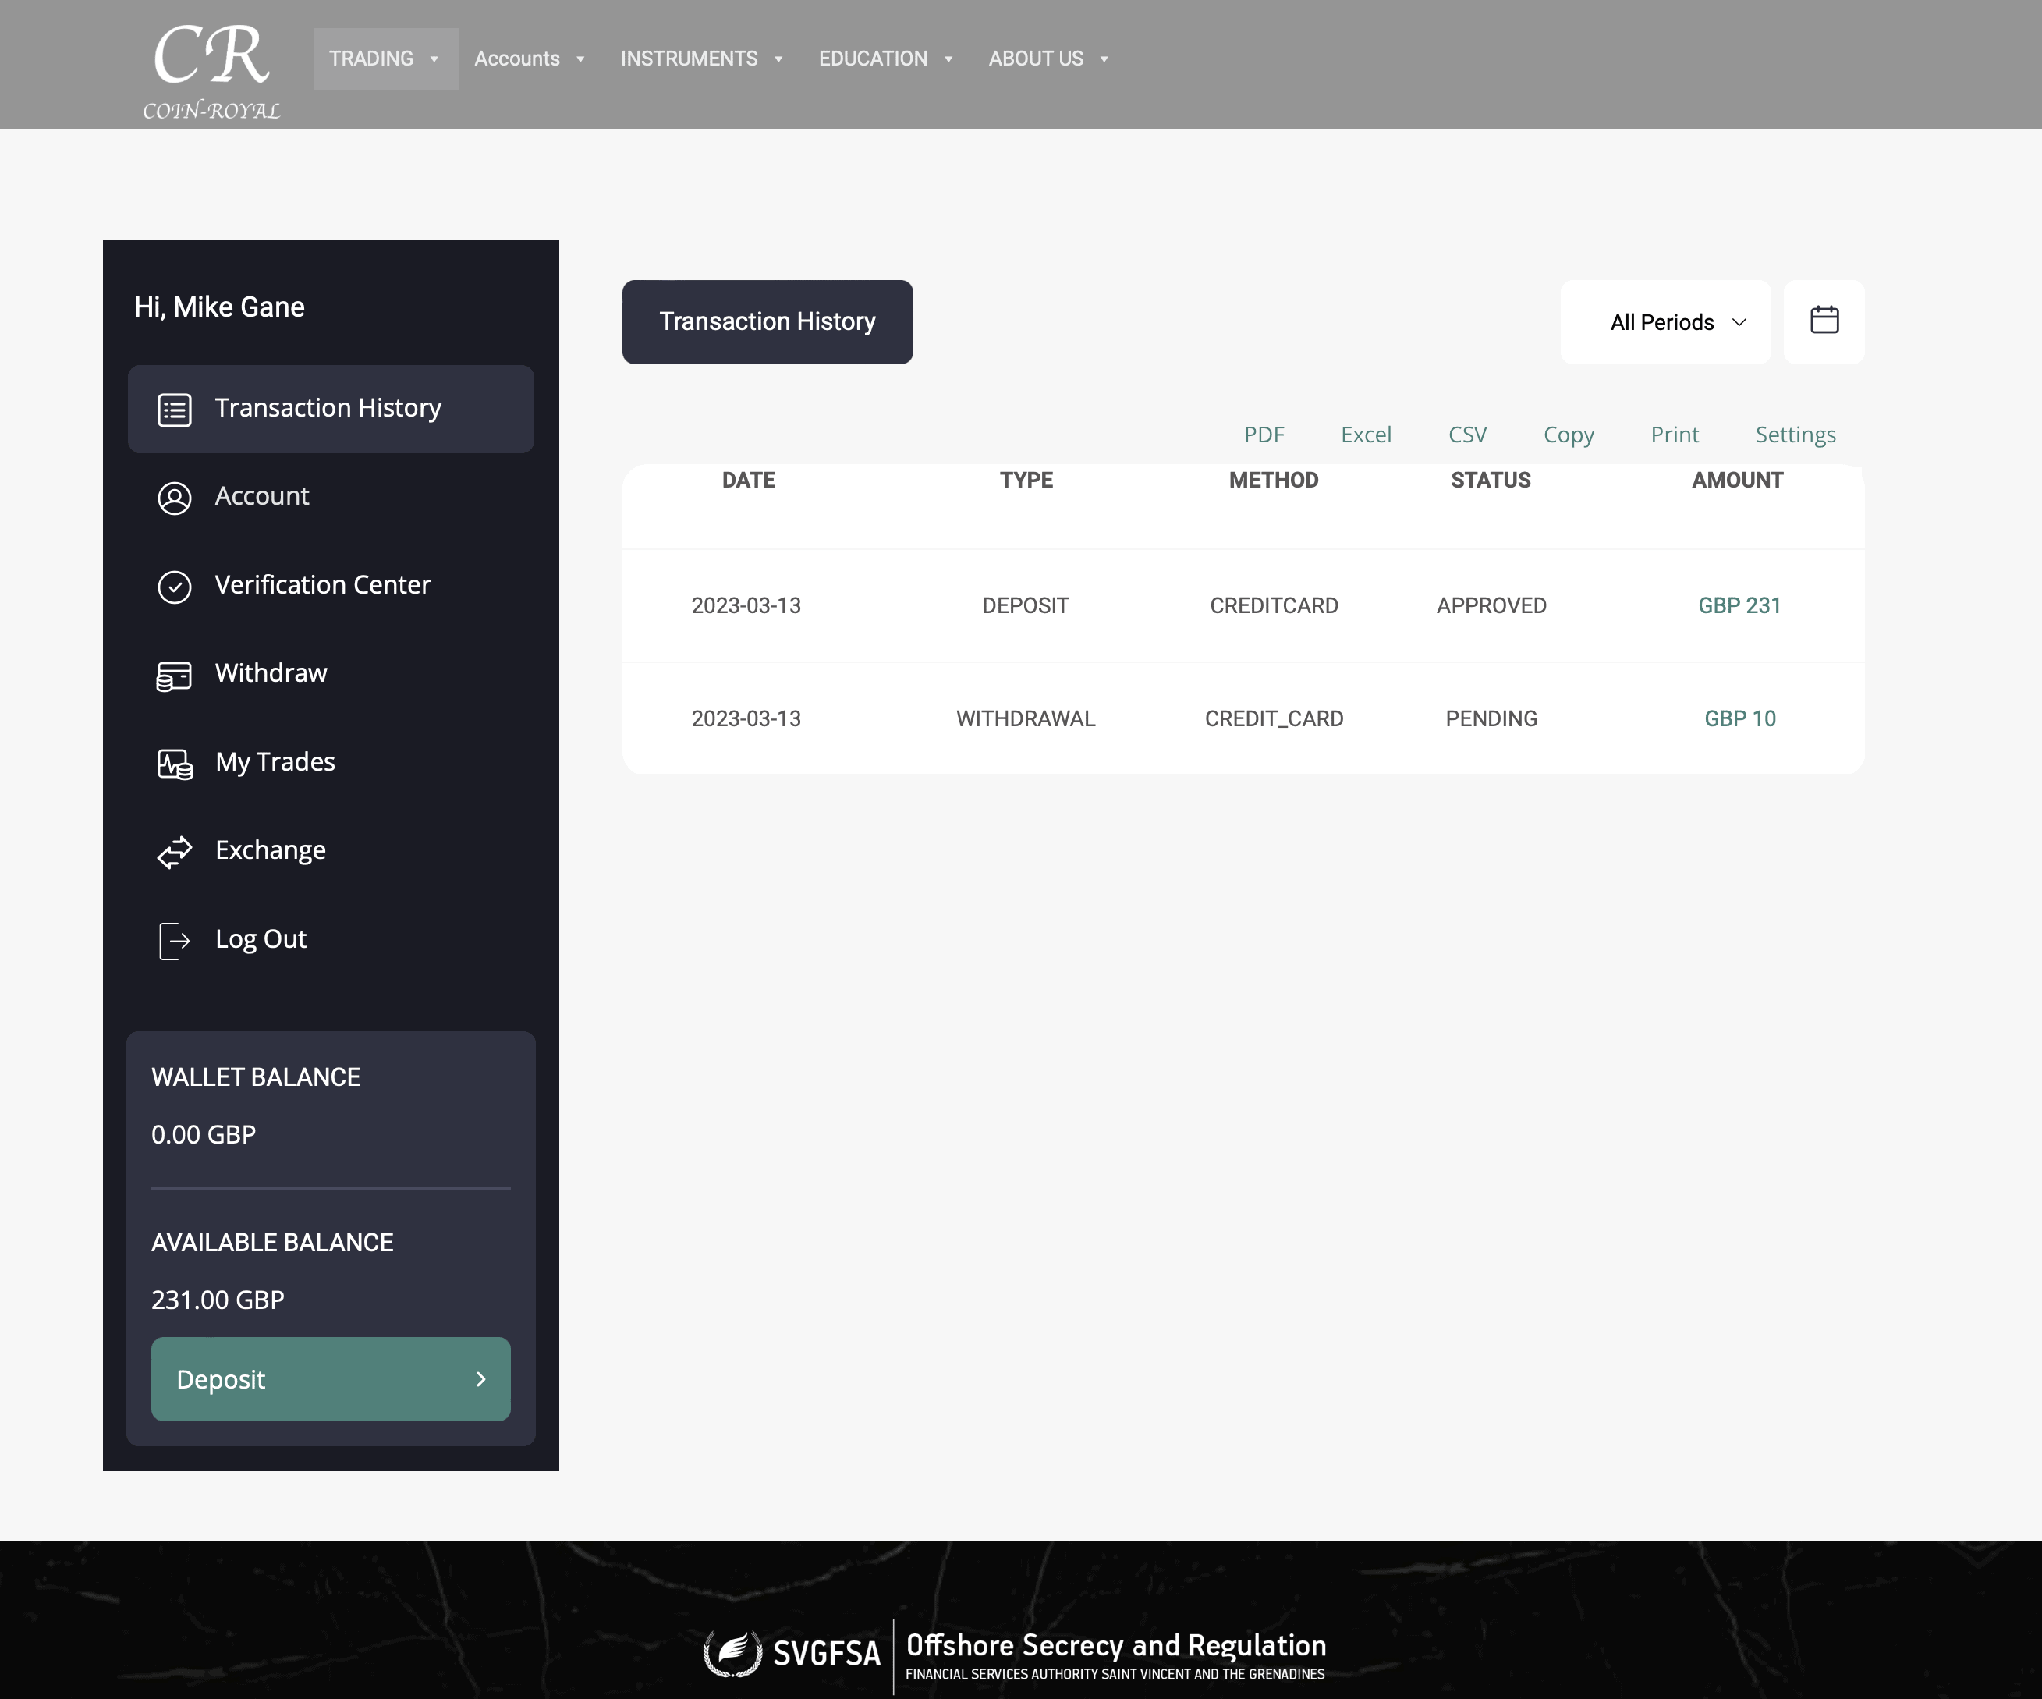This screenshot has width=2042, height=1699.
Task: Click the Account user profile icon
Action: pyautogui.click(x=174, y=498)
